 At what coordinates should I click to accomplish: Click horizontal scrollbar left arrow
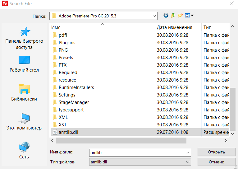tap(53, 140)
